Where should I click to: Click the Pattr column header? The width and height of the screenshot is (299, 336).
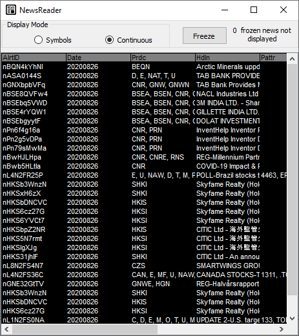coord(273,58)
